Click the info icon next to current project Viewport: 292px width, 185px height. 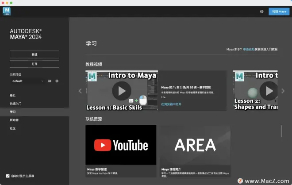[x=57, y=81]
